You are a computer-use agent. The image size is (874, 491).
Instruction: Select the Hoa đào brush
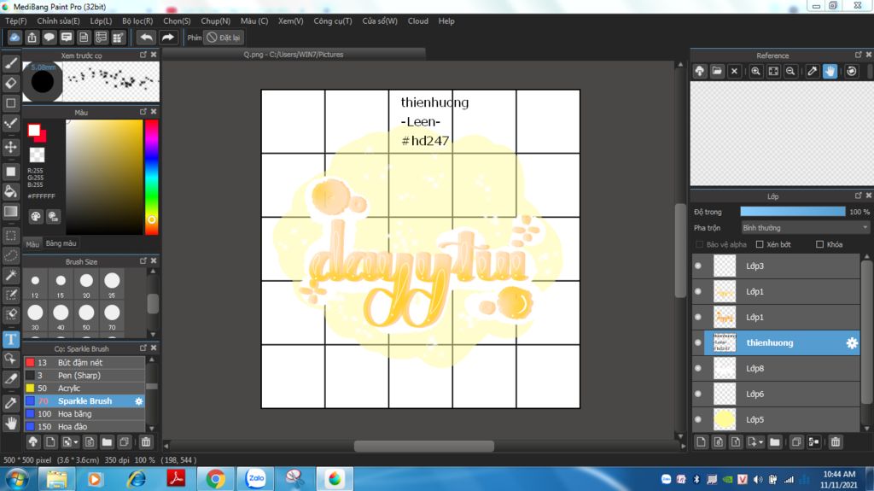coord(84,427)
